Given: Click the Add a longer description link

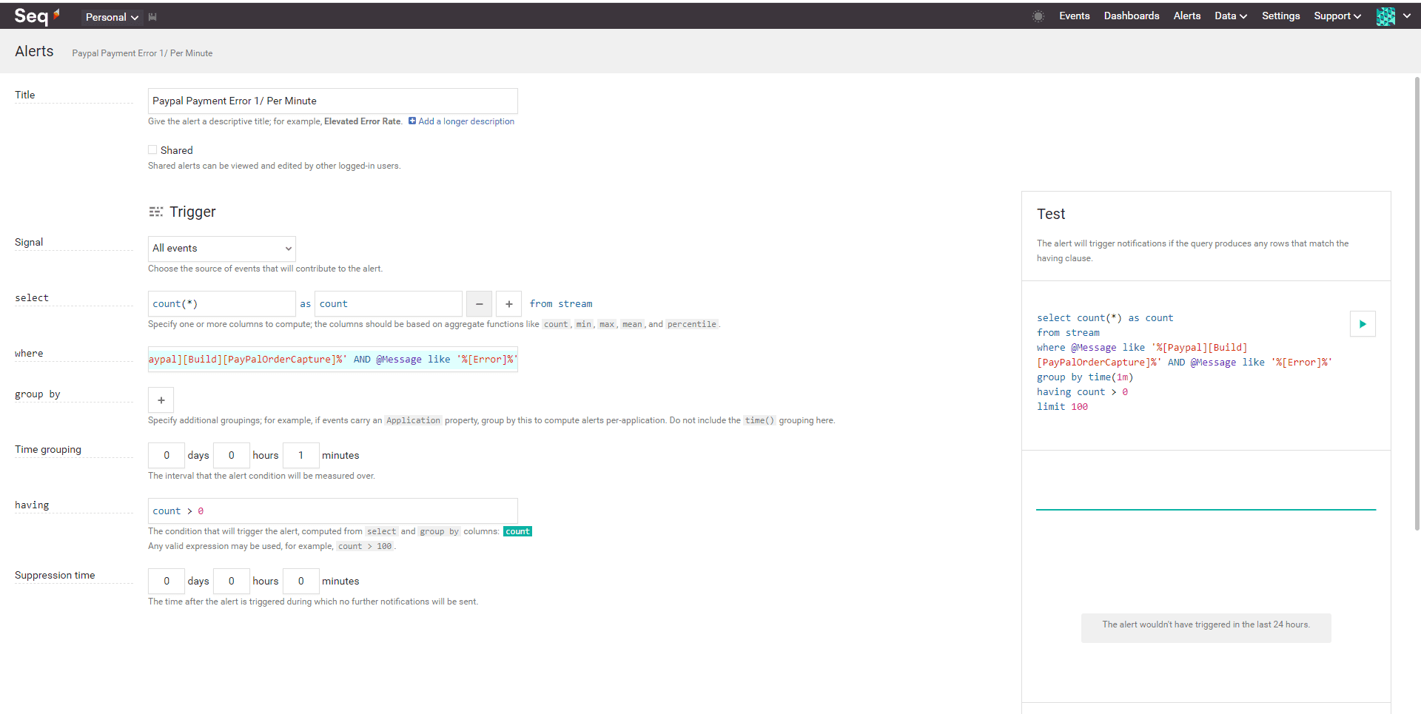Looking at the screenshot, I should [466, 121].
